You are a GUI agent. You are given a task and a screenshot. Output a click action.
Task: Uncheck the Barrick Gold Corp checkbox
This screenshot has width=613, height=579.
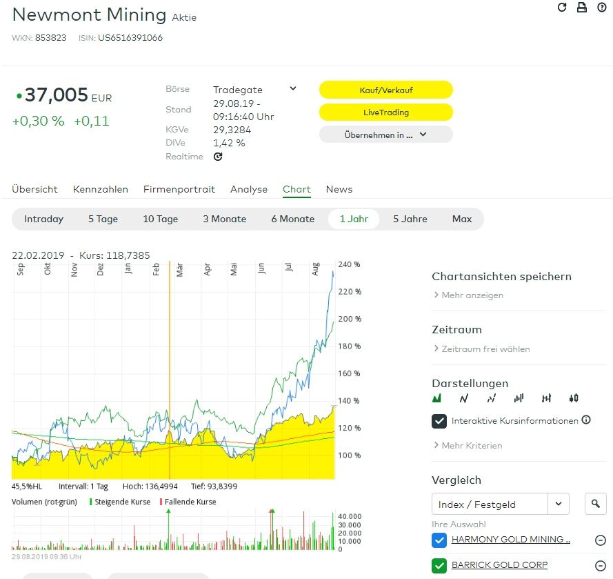tap(439, 566)
